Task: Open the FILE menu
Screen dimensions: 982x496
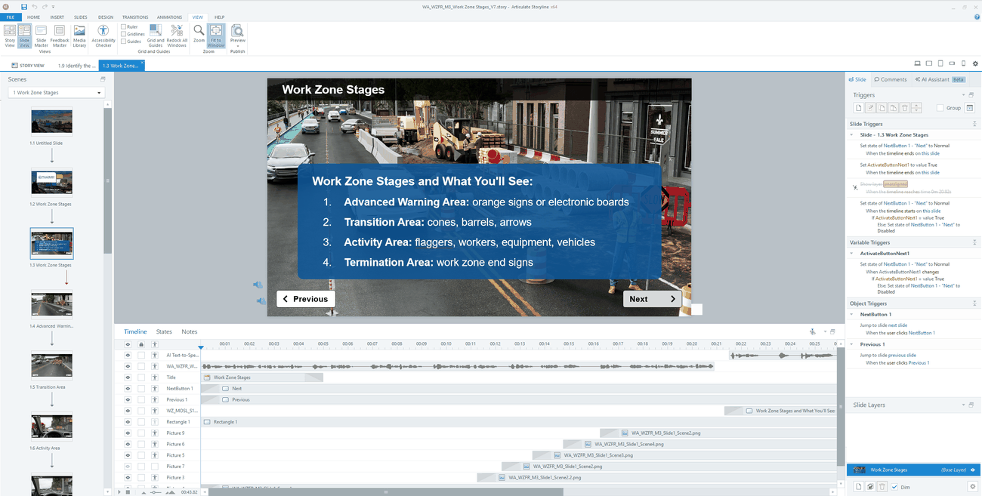Action: [11, 17]
